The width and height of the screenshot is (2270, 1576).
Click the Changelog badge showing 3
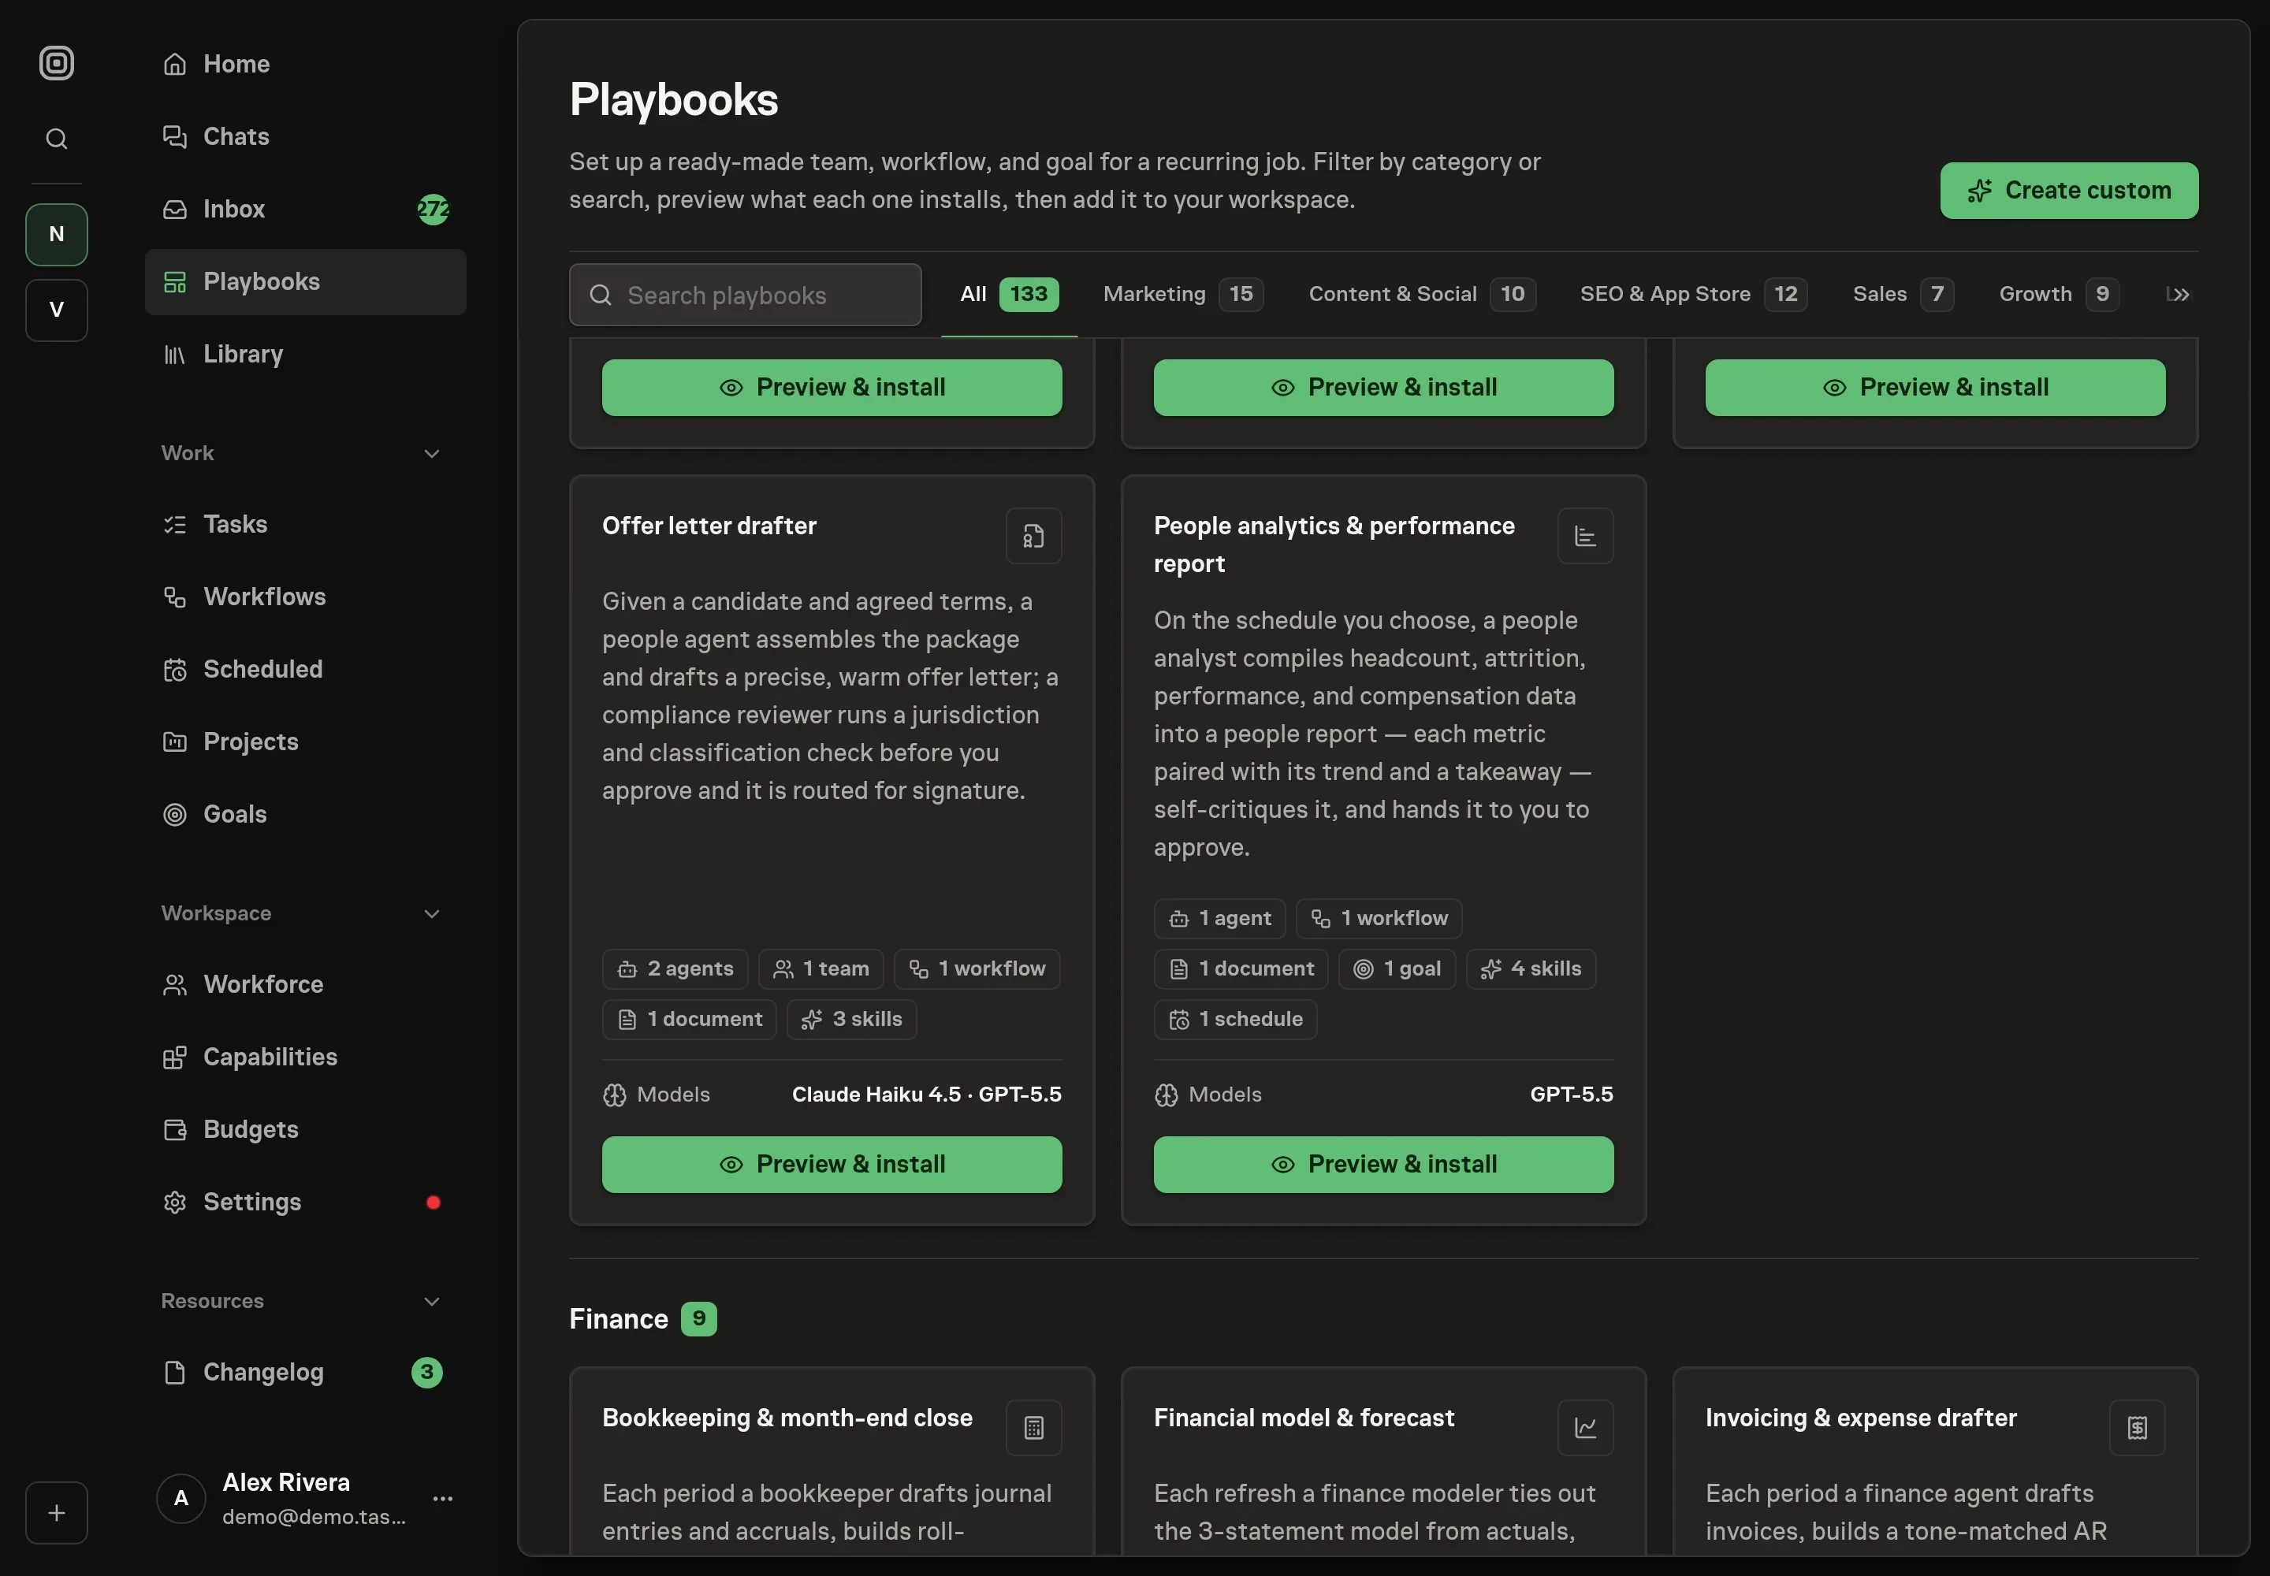coord(426,1372)
